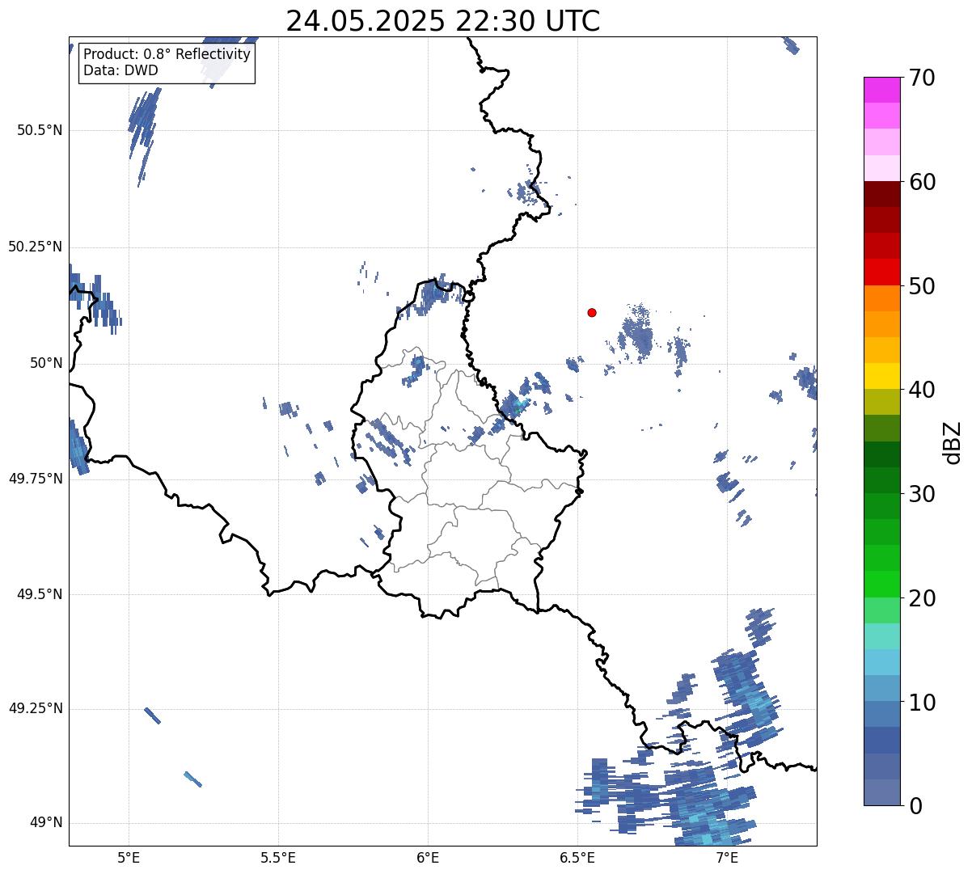Viewport: 972px width, 874px height.
Task: Click the olive colorbar segment below 40
Action: pos(882,403)
